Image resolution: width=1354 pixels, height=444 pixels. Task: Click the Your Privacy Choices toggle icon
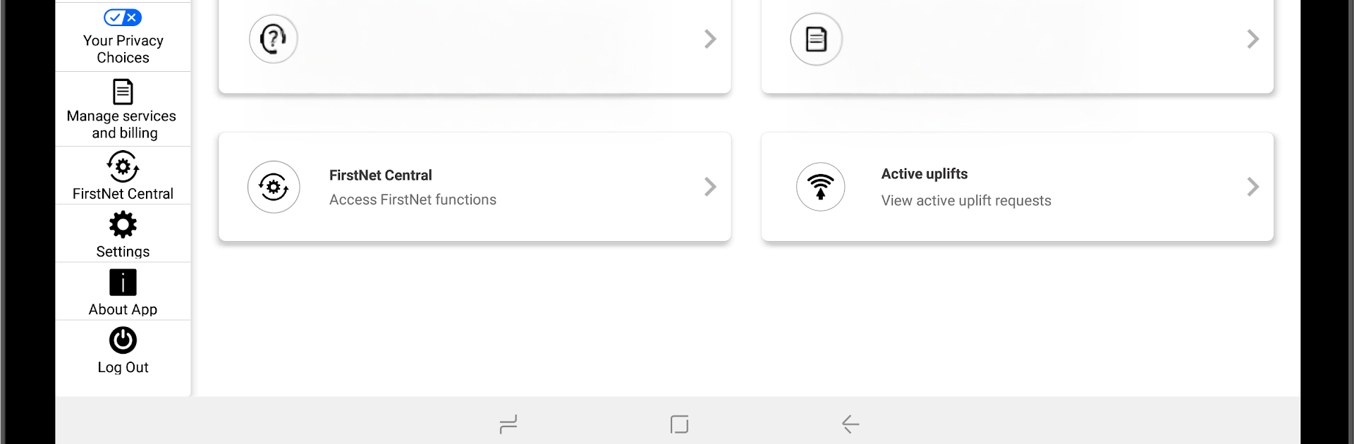click(x=123, y=18)
